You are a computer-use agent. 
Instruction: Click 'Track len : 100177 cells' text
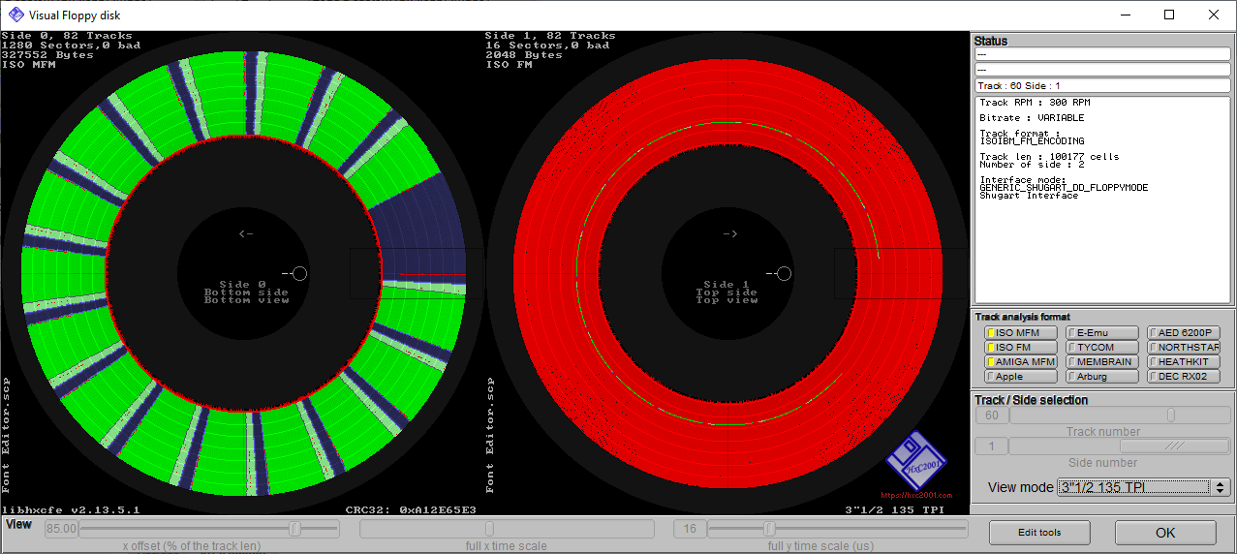[1049, 157]
